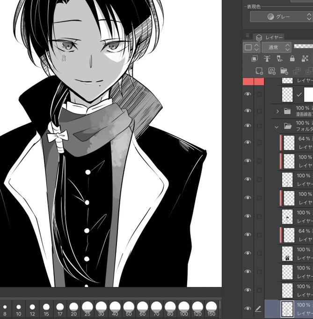Check the select box of upper 64% layer
Screen dimensions: 313x319
(259, 143)
